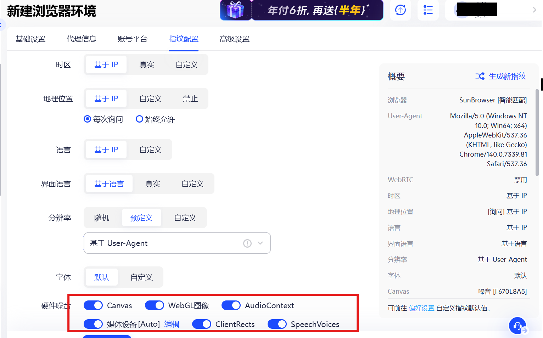Disable the SpeechVoices toggle

pyautogui.click(x=277, y=324)
